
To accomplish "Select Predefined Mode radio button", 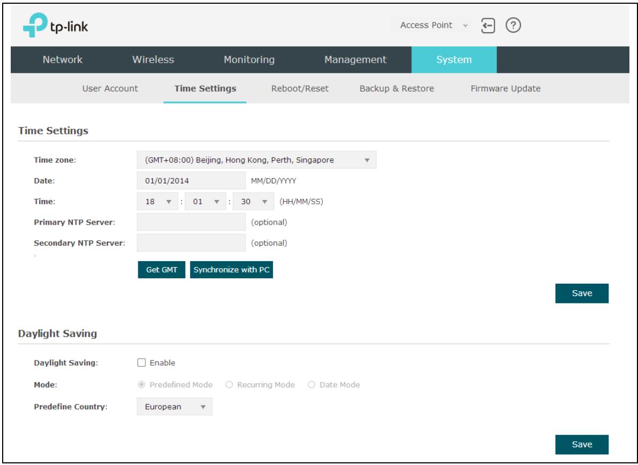I will pyautogui.click(x=141, y=385).
